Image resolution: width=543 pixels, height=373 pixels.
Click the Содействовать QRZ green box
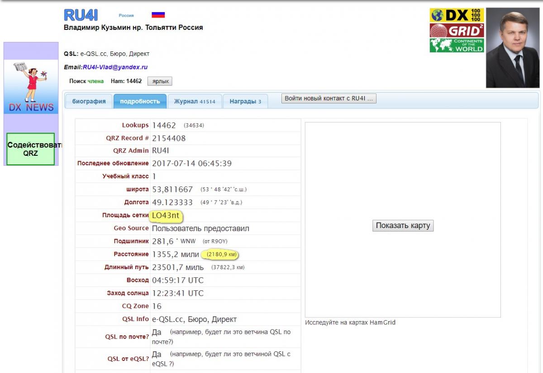31,149
